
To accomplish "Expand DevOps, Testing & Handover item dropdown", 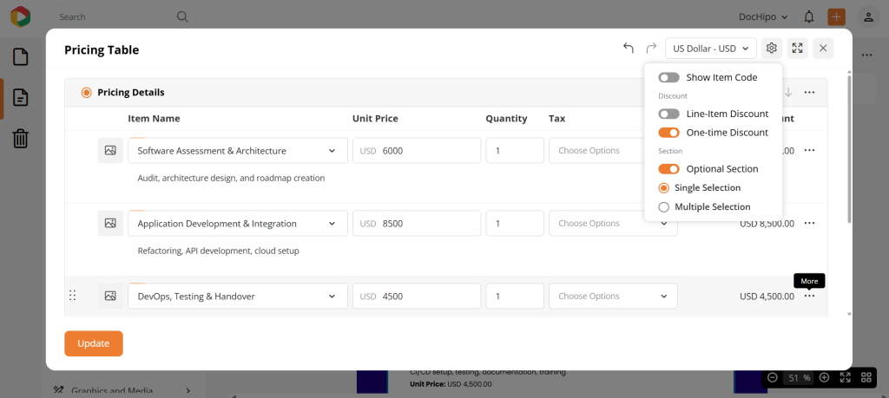I will (x=332, y=296).
